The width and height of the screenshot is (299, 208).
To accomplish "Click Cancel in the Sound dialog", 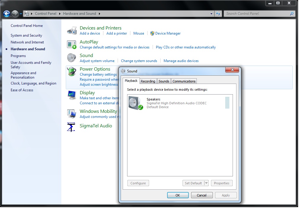I will point(202,195).
